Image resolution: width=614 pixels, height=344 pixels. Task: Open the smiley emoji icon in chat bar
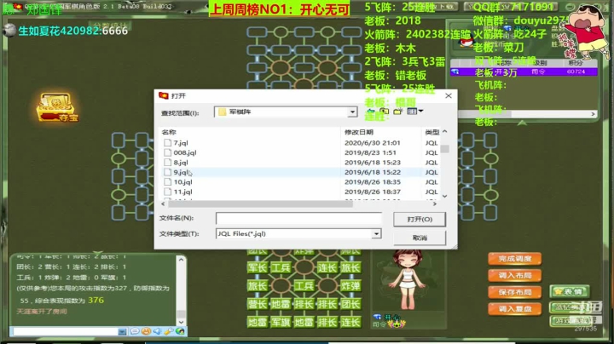coord(146,331)
